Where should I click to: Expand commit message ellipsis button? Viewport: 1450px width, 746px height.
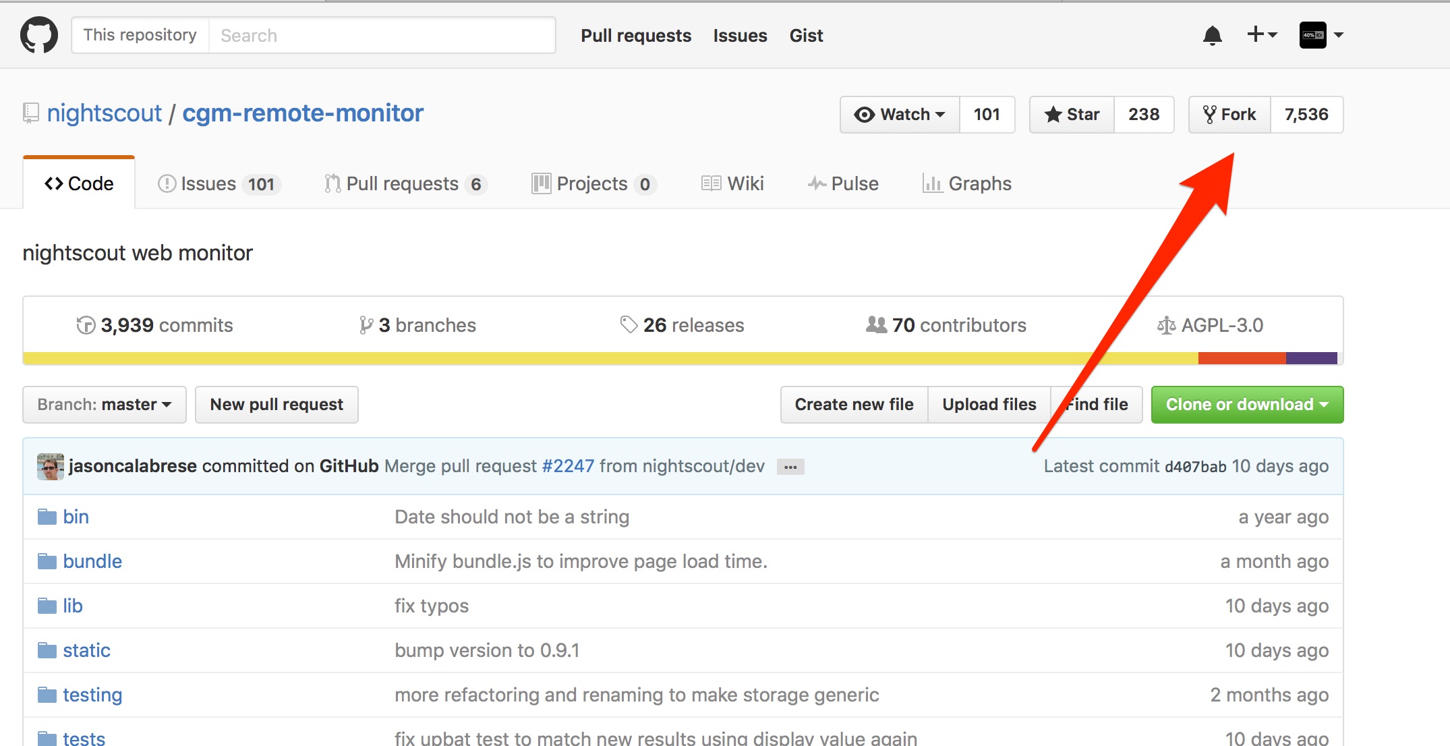click(790, 467)
